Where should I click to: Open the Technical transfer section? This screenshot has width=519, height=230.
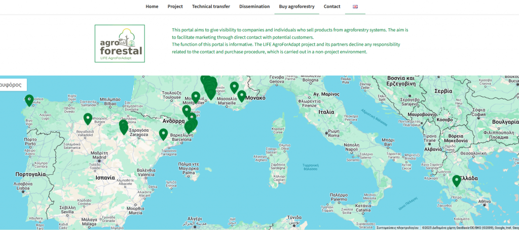[x=211, y=7]
